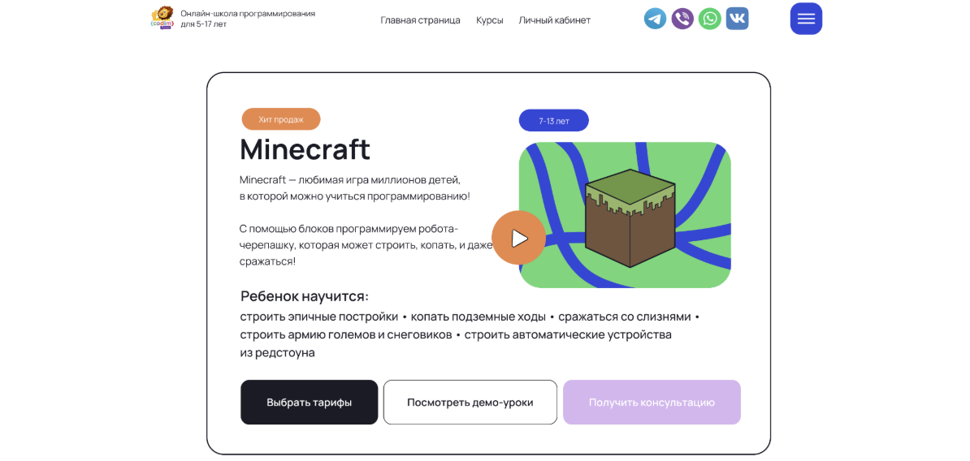Open Личный кабинет
Screen dimensions: 970x461
point(554,20)
